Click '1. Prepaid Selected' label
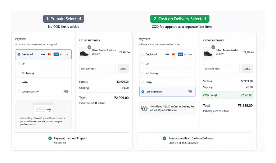 64,19
